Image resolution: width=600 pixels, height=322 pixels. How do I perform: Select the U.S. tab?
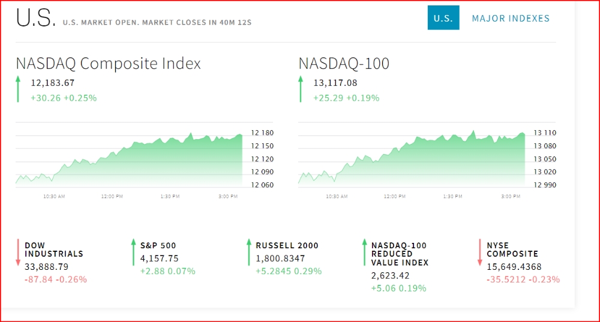pos(443,18)
